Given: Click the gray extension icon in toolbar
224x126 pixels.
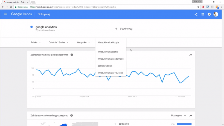Looking at the screenshot, I should click(x=212, y=7).
